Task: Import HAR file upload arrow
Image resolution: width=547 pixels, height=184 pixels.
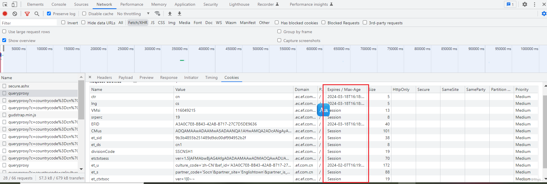Action: (170, 13)
